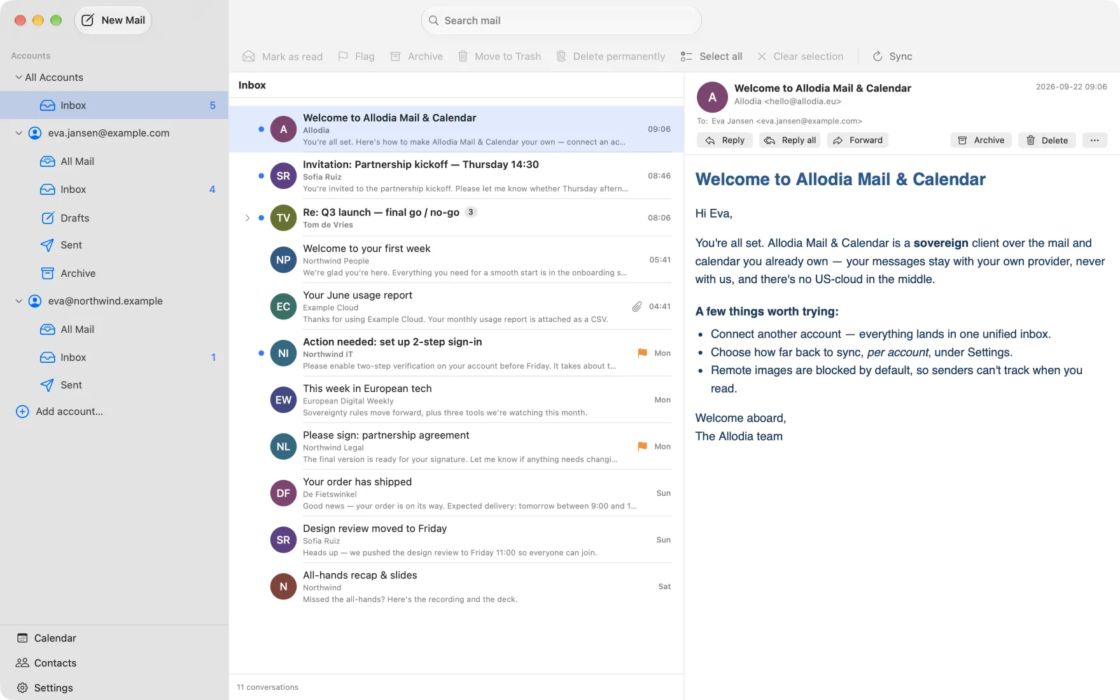Screen dimensions: 1120x700
Task: Flag the selected message from toolbar
Action: tap(356, 57)
